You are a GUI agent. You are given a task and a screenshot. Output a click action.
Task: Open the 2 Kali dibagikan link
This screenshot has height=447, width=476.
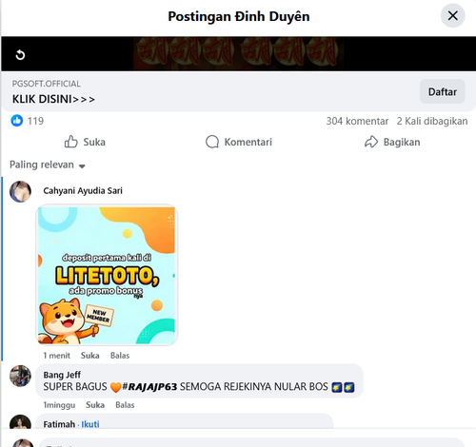(x=432, y=121)
